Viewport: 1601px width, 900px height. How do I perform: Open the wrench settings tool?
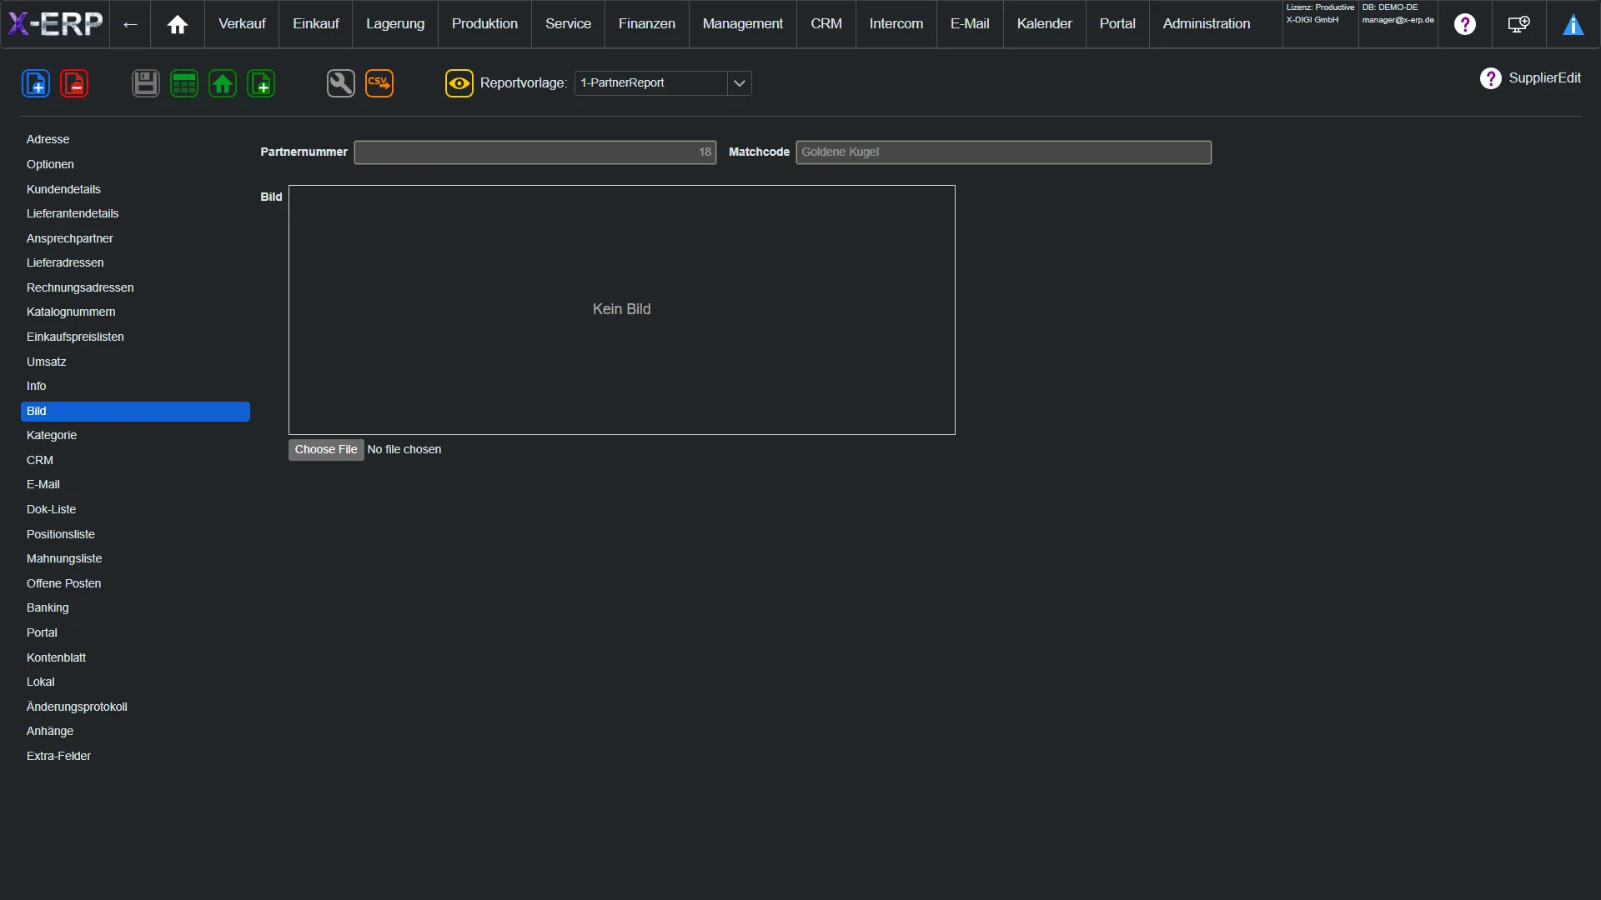tap(341, 83)
